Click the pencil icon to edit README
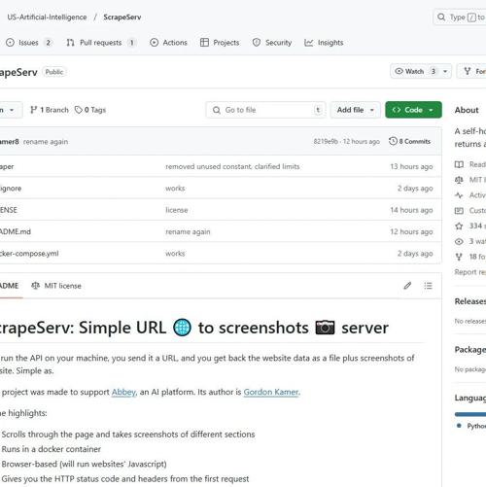 (407, 286)
